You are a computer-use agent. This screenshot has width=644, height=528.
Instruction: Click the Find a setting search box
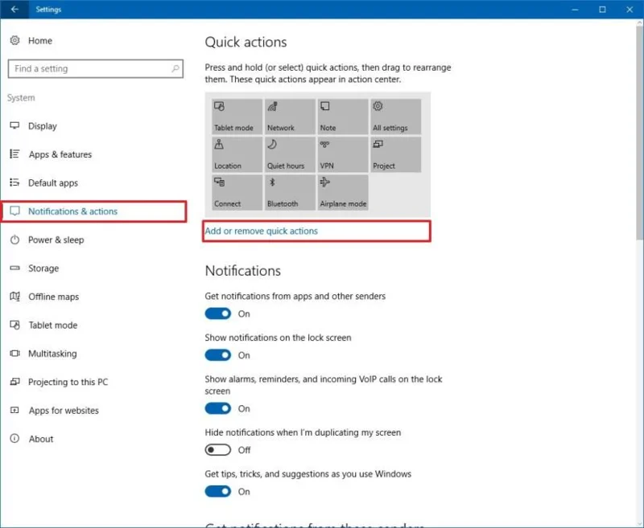95,68
